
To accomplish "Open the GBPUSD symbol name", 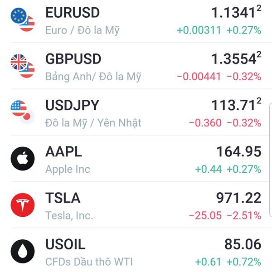I will (x=73, y=59).
